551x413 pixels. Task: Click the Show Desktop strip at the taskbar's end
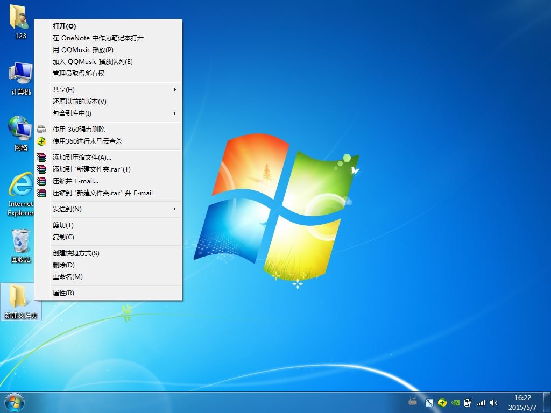(x=547, y=402)
